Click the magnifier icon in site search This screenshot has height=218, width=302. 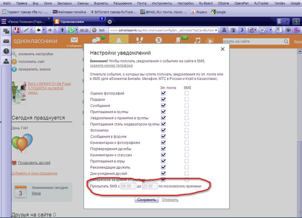286,41
